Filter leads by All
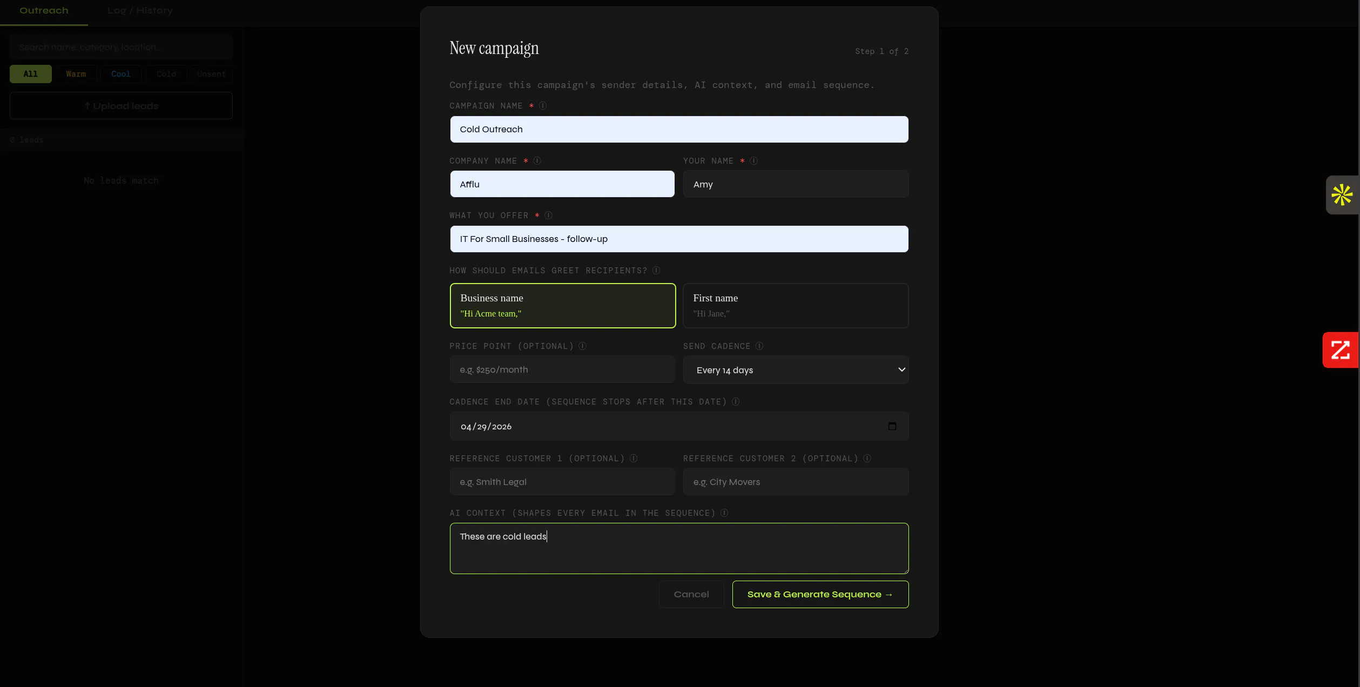The width and height of the screenshot is (1360, 687). 31,74
